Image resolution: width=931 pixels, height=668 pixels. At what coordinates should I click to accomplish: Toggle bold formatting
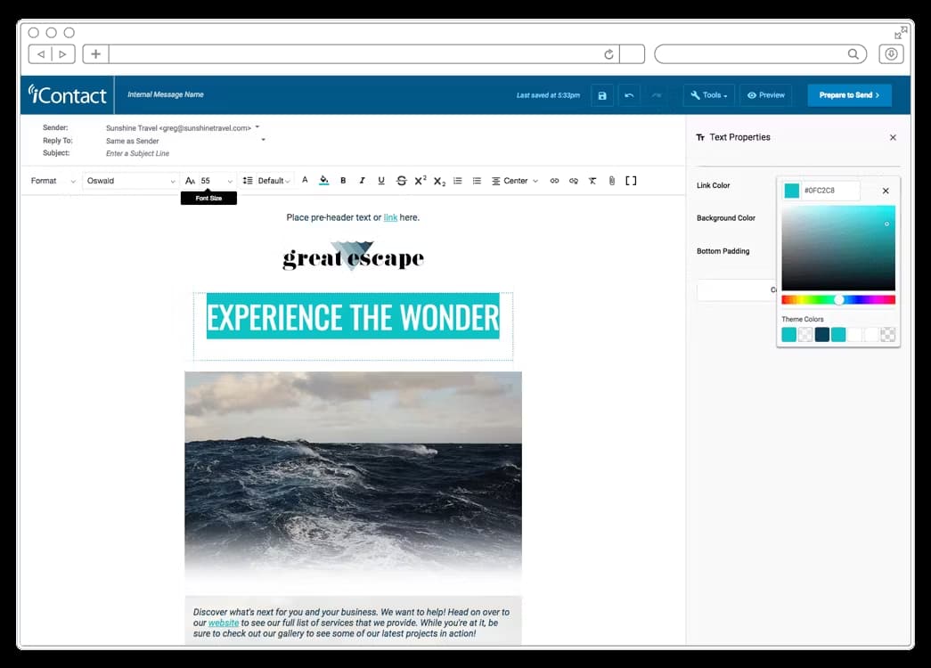(x=343, y=181)
